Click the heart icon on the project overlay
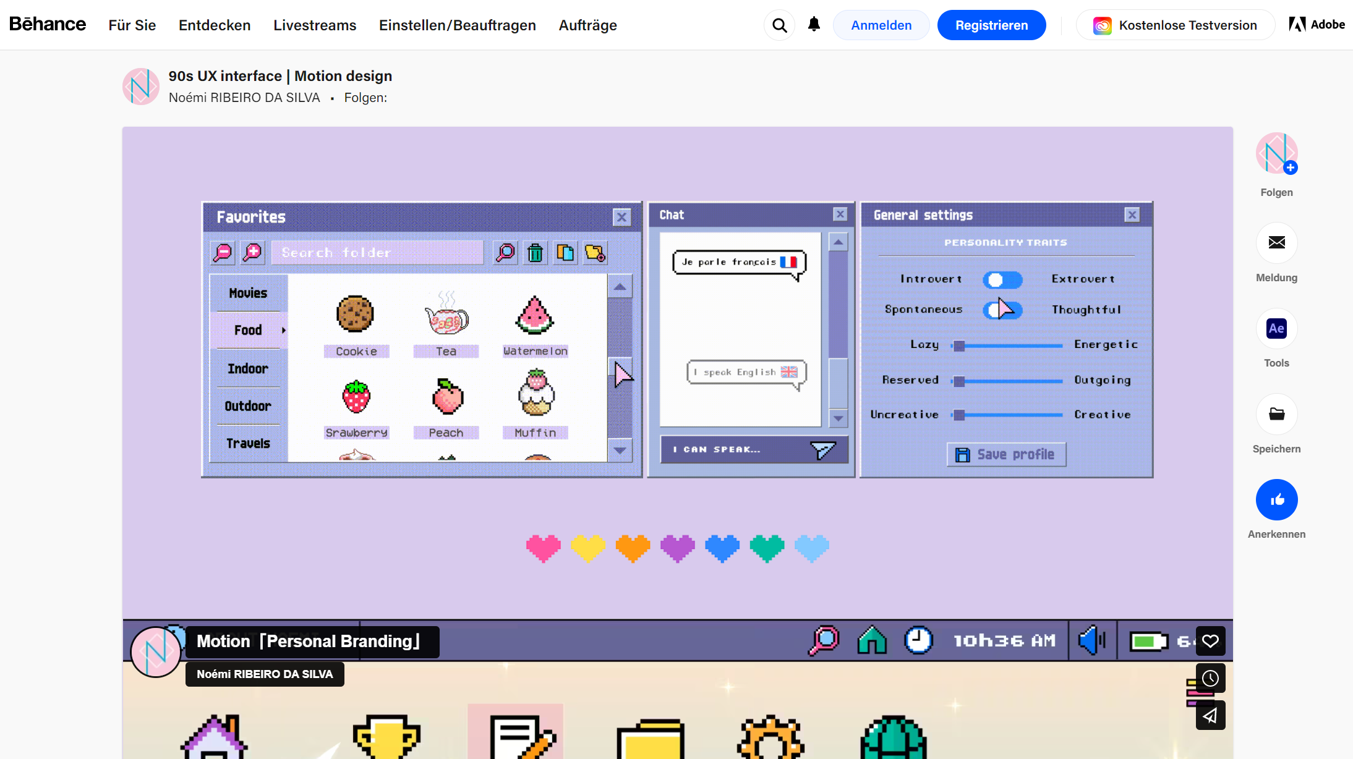Screen dimensions: 1353x759 coord(1210,641)
